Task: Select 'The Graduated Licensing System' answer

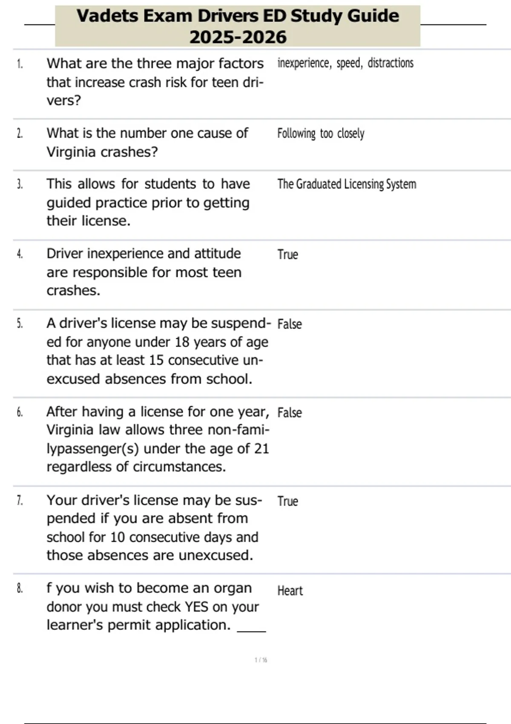Action: (x=347, y=184)
